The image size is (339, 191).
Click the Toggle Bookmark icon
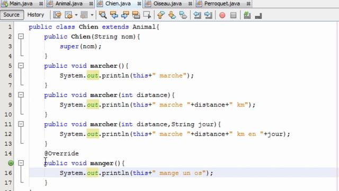183,15
